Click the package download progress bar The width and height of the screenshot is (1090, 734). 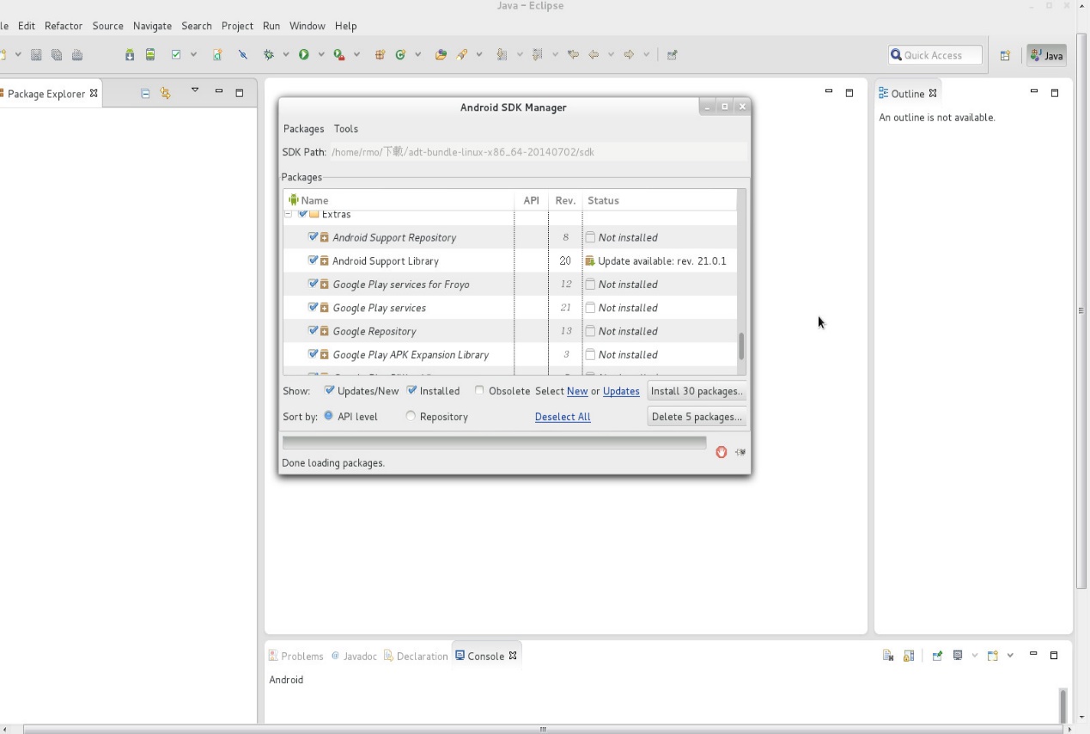(496, 442)
